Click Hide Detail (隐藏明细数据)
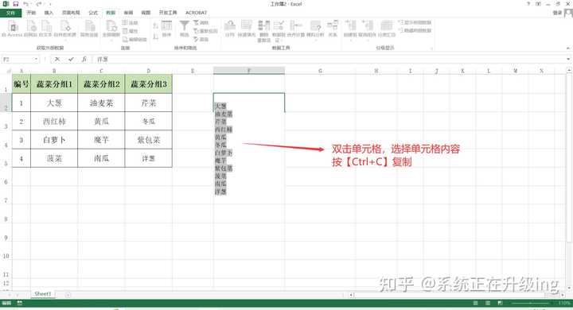This screenshot has width=573, height=310. click(415, 30)
